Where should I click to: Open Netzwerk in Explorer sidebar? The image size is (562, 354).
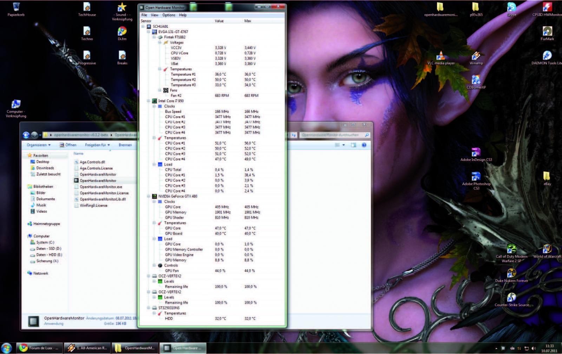(38, 273)
